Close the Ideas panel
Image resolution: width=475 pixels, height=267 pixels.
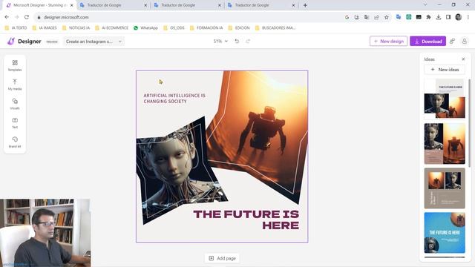pyautogui.click(x=463, y=59)
